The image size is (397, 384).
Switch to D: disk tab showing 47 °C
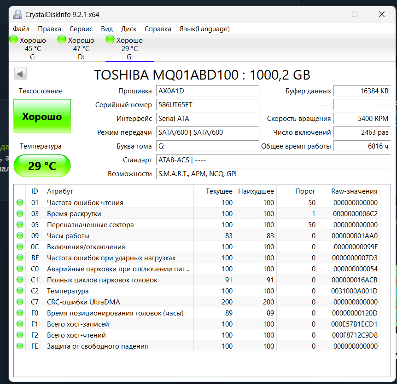point(81,48)
